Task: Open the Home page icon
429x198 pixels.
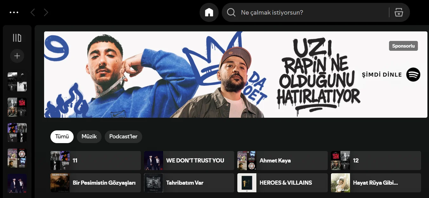Action: pos(209,12)
